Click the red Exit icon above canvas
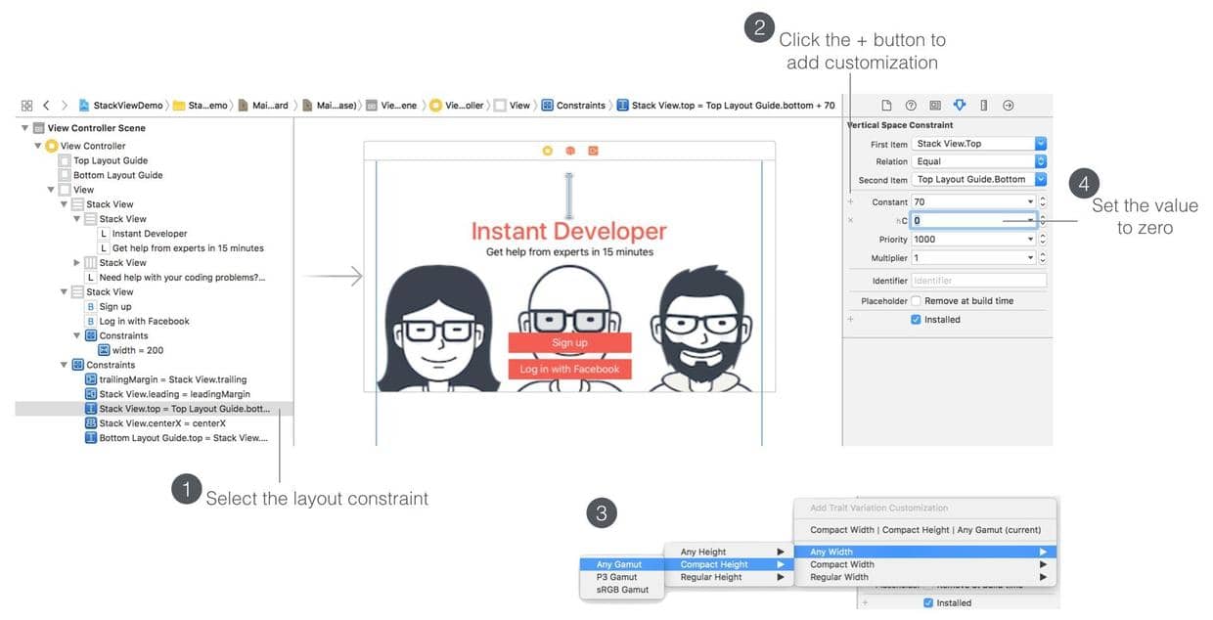Screen dimensions: 1213x620 (593, 151)
